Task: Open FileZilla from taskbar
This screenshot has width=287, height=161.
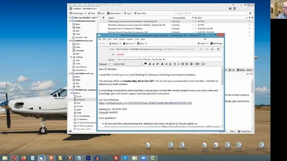Action: point(116,158)
